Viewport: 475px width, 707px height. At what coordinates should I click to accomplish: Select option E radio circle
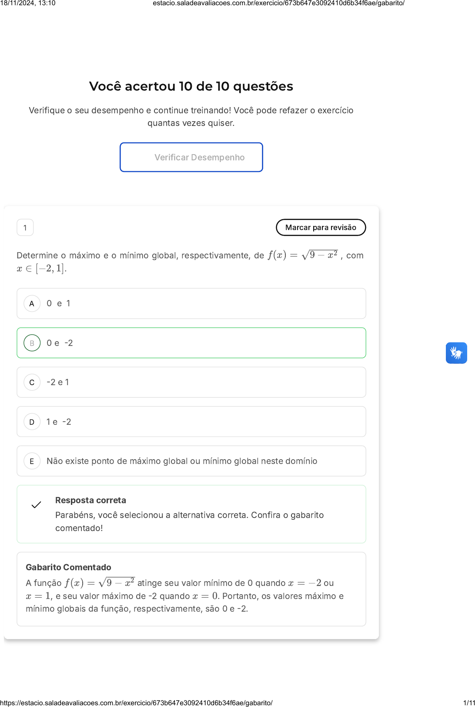tap(32, 461)
